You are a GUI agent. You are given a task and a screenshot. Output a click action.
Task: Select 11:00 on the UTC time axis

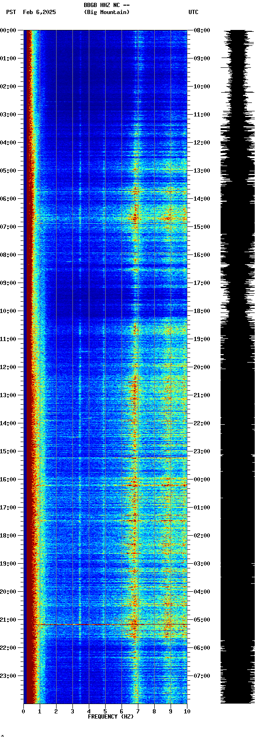[201, 115]
